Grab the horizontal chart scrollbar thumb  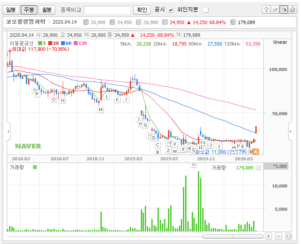click(233, 236)
